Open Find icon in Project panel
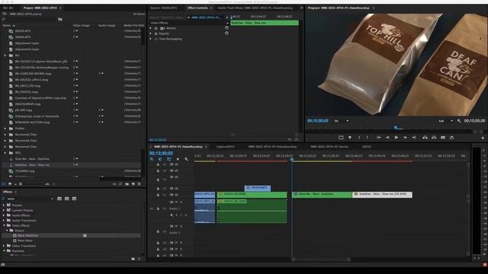The width and height of the screenshot is (488, 274). pyautogui.click(x=120, y=184)
